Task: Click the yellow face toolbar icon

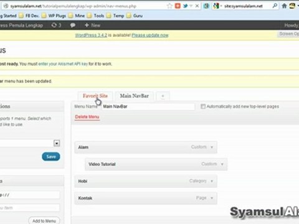Action: pyautogui.click(x=292, y=6)
